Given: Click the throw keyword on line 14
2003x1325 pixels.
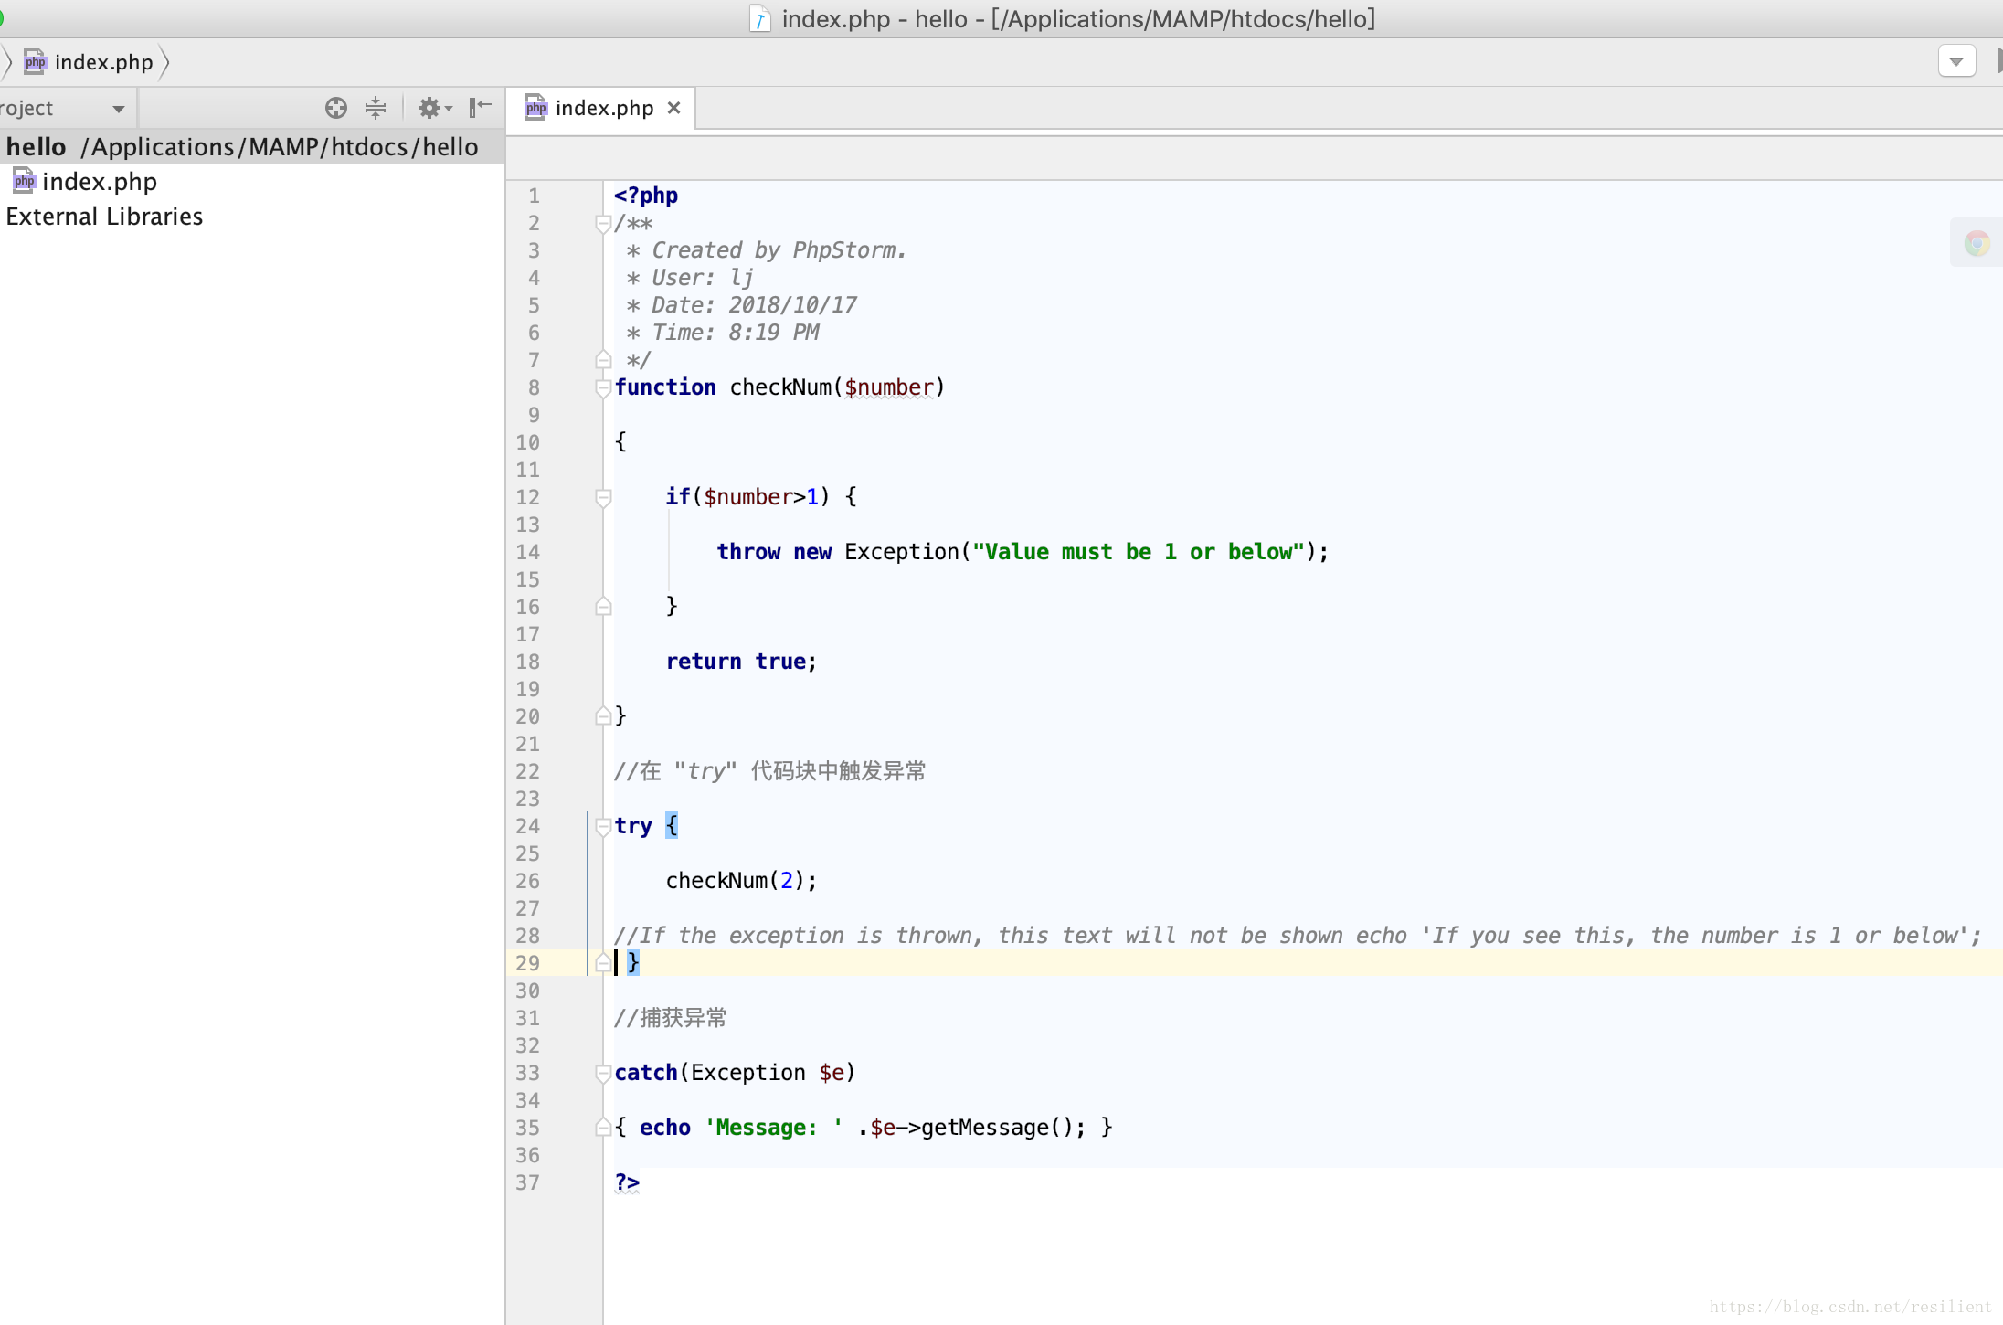Looking at the screenshot, I should pos(748,552).
